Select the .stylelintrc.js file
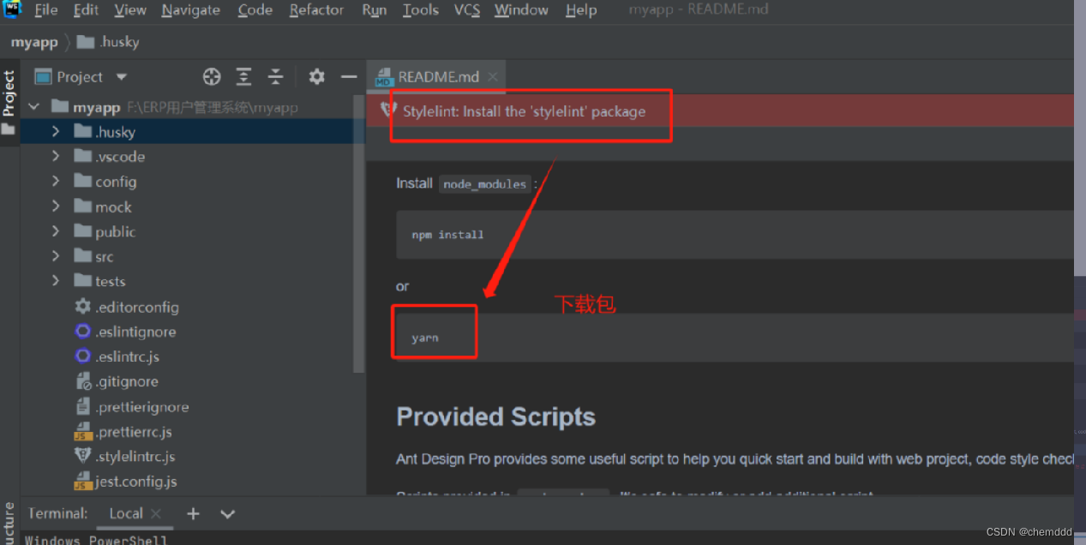This screenshot has width=1086, height=545. point(188,457)
